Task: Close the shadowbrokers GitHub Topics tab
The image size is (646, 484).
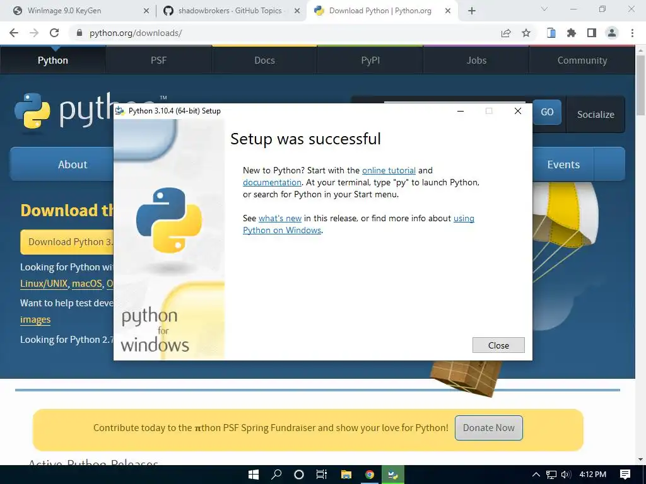Action: [297, 11]
